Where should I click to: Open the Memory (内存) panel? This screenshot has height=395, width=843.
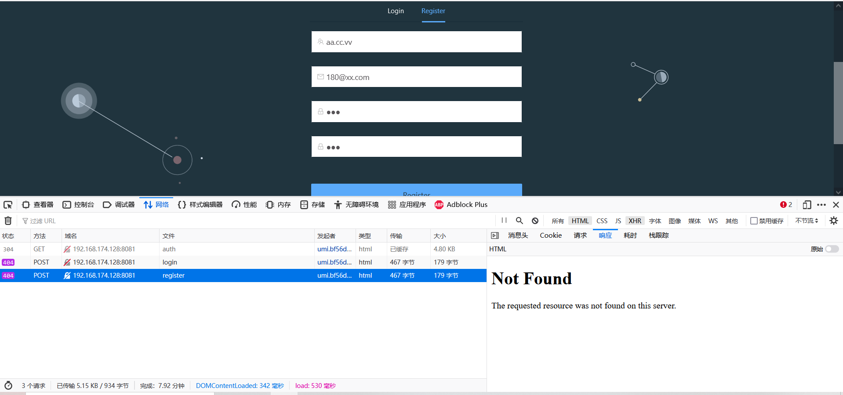pyautogui.click(x=279, y=205)
